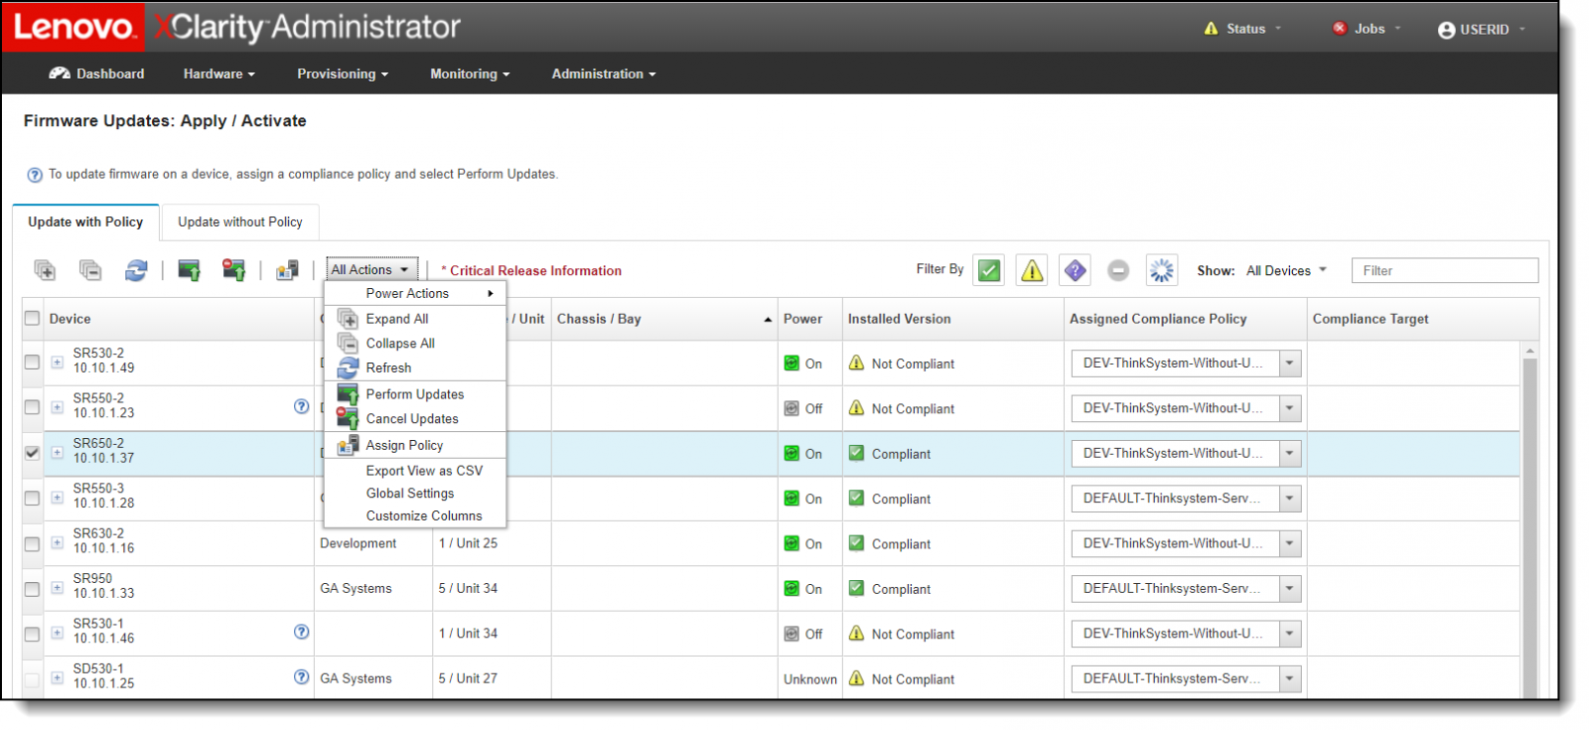The image size is (1589, 730).
Task: Open the Administration menu
Action: [604, 73]
